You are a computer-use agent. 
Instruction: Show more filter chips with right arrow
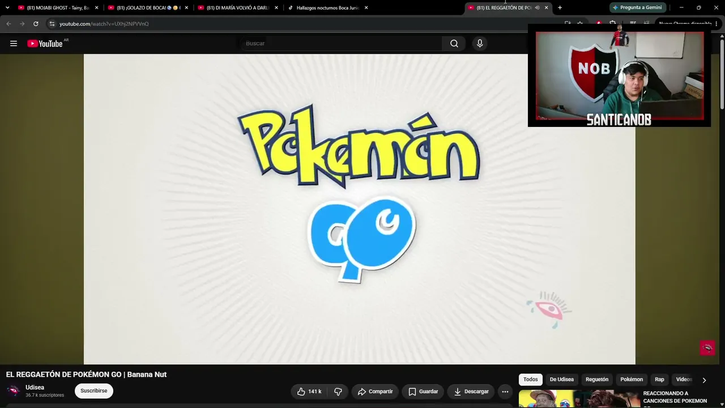click(x=704, y=380)
